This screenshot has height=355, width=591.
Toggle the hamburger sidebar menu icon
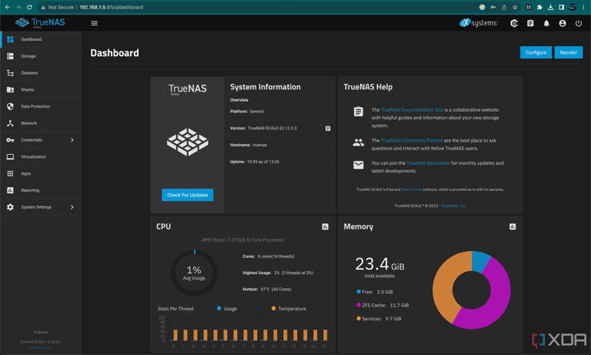pyautogui.click(x=95, y=23)
